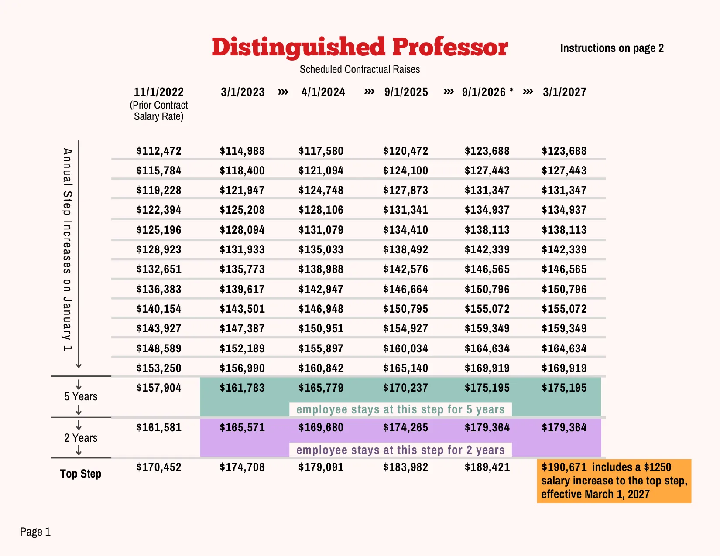This screenshot has width=720, height=556.
Task: Click 'employee stays at this step for 5 years'
Action: [x=401, y=409]
